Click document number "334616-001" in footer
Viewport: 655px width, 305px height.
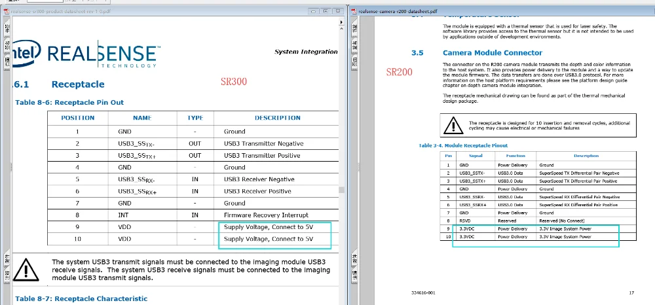click(x=422, y=293)
